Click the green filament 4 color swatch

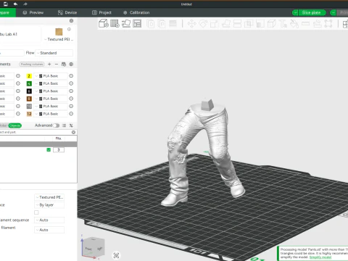click(x=29, y=83)
